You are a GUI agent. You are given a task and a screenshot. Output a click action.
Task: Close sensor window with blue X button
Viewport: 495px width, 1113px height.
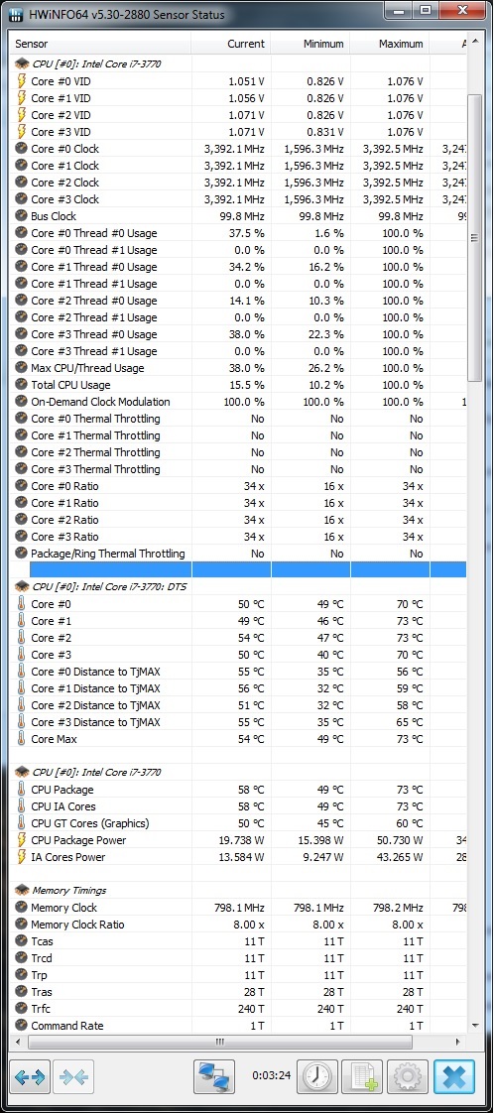pos(453,1076)
